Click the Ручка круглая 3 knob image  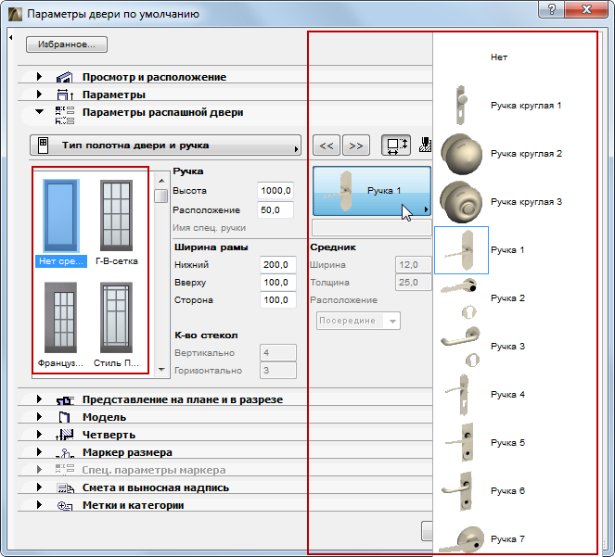(x=461, y=202)
